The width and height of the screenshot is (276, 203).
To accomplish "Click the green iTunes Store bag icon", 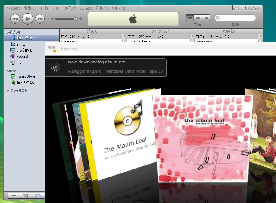I will pos(13,76).
